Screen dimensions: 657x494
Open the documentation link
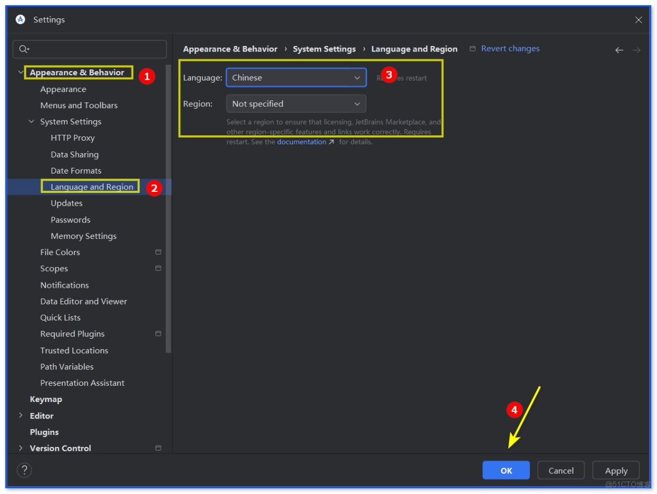click(x=302, y=141)
